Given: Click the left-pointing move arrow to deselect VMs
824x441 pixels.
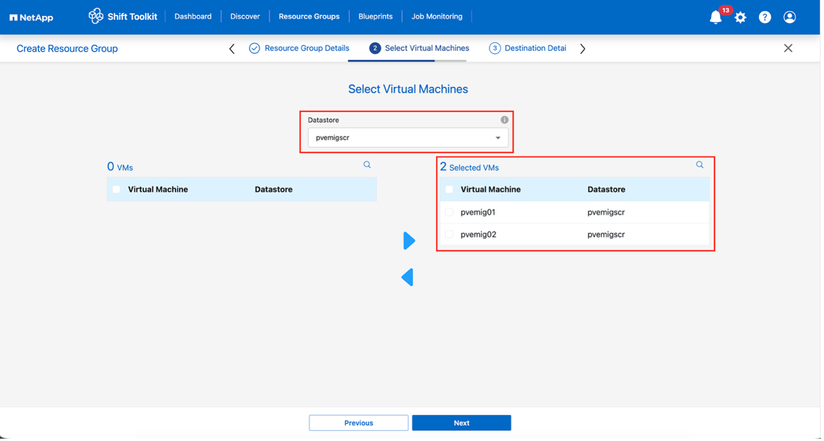Looking at the screenshot, I should (x=407, y=277).
